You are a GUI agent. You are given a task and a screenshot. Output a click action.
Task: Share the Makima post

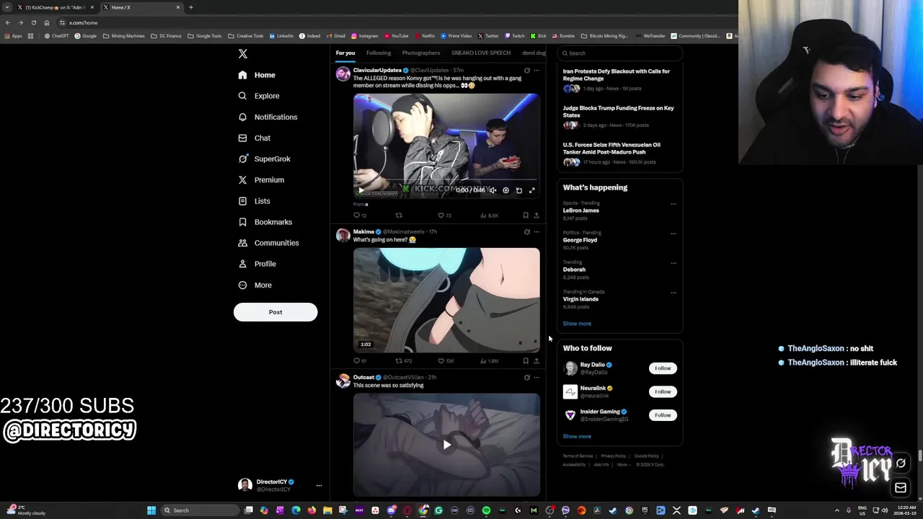pos(536,360)
